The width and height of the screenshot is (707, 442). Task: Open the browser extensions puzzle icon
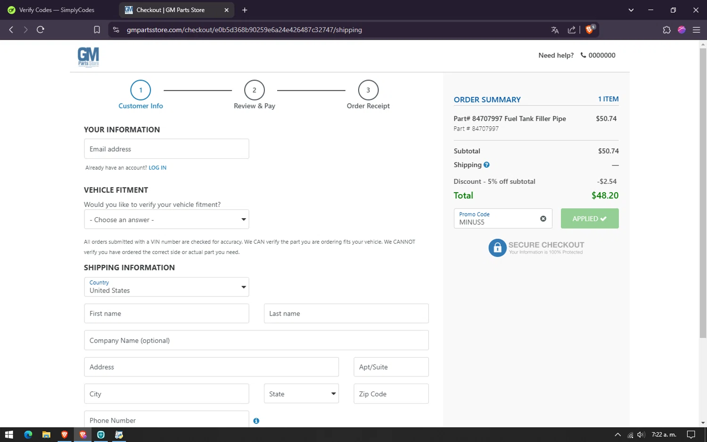[x=666, y=30]
